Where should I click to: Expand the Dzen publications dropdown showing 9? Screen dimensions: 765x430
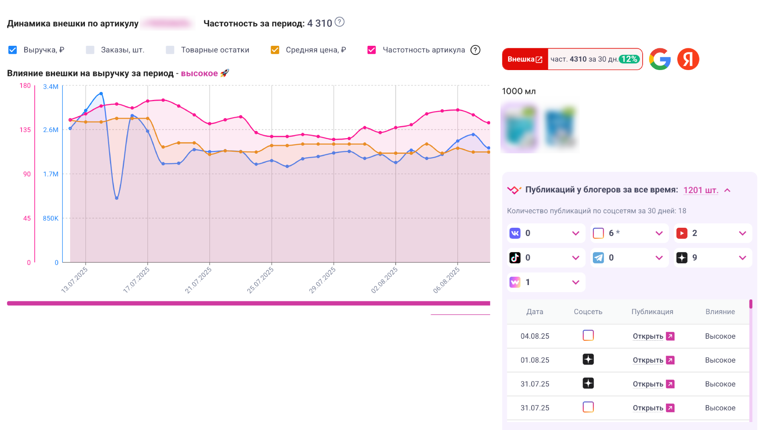tap(742, 258)
